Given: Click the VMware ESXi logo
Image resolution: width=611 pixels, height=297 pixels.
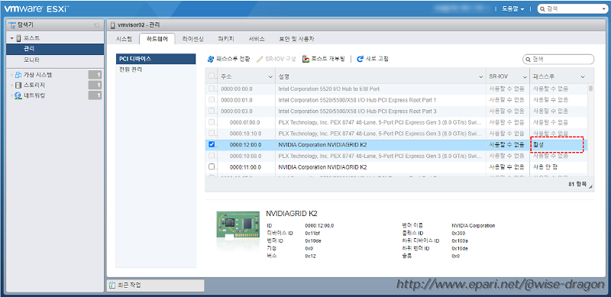Looking at the screenshot, I should coord(36,8).
